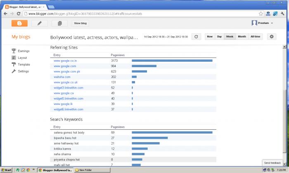Viewport: 289px width, 173px height.
Task: Select the Day time range
Action: (x=219, y=37)
